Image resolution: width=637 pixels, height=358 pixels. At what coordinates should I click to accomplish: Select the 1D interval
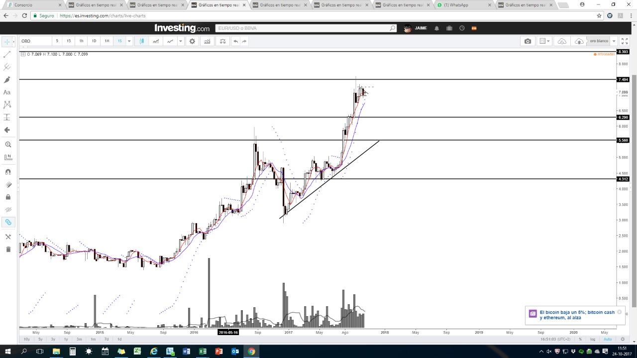(x=94, y=41)
